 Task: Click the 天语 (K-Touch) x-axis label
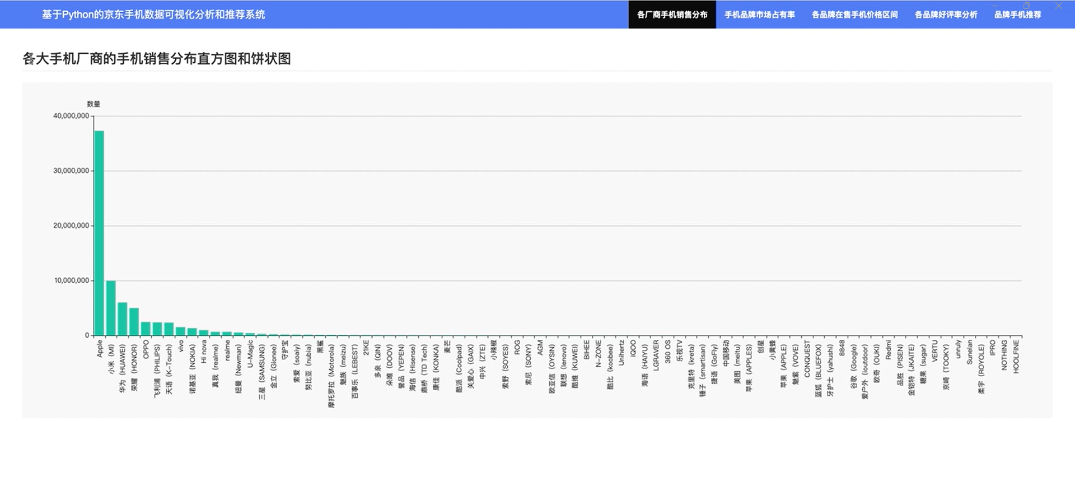tap(169, 368)
